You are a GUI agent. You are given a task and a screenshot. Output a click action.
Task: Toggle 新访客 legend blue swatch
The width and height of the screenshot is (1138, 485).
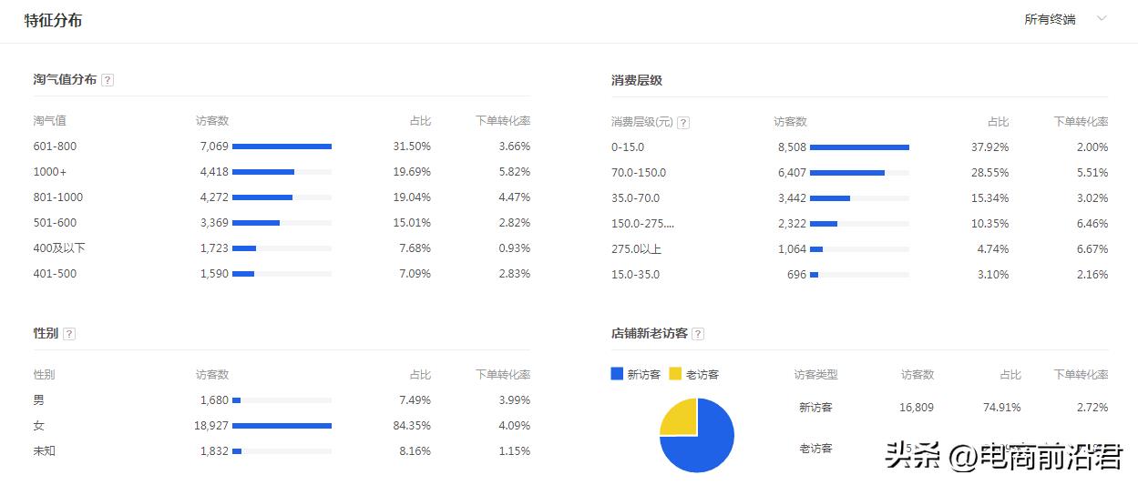point(617,374)
